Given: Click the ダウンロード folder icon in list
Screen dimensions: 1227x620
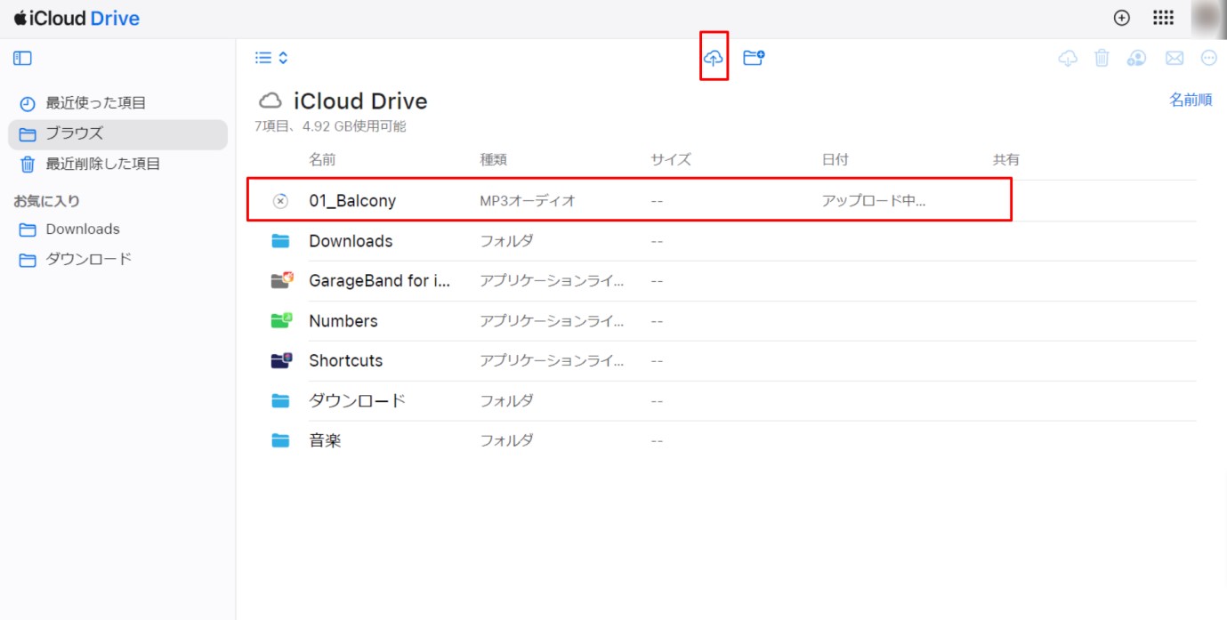Looking at the screenshot, I should pyautogui.click(x=281, y=401).
